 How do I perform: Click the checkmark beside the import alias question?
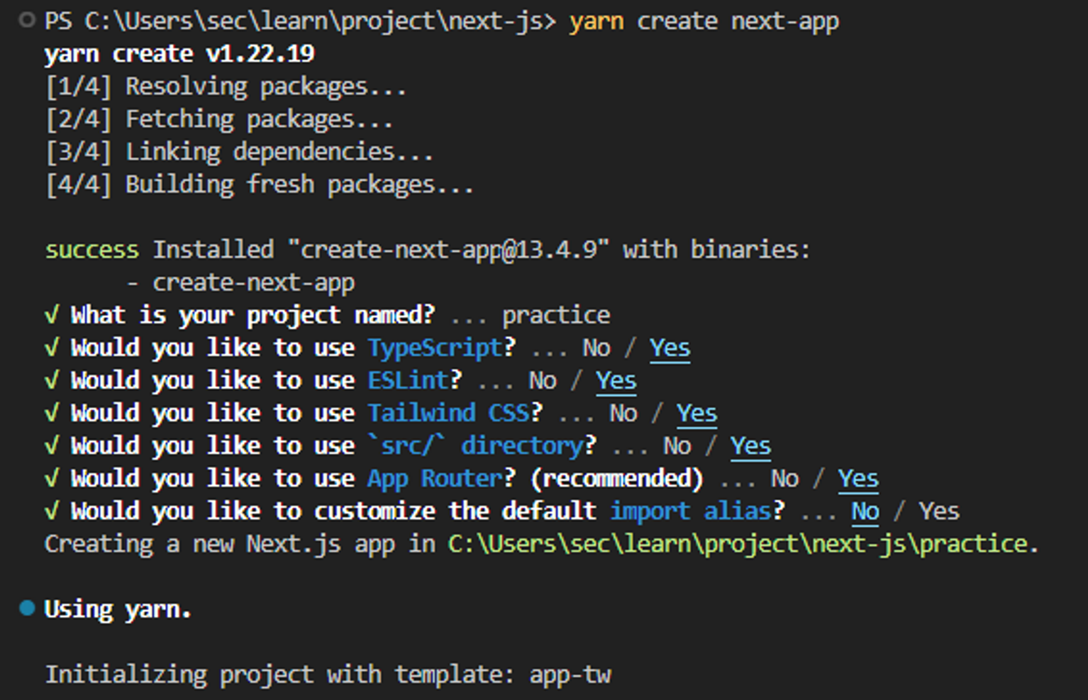[x=52, y=511]
